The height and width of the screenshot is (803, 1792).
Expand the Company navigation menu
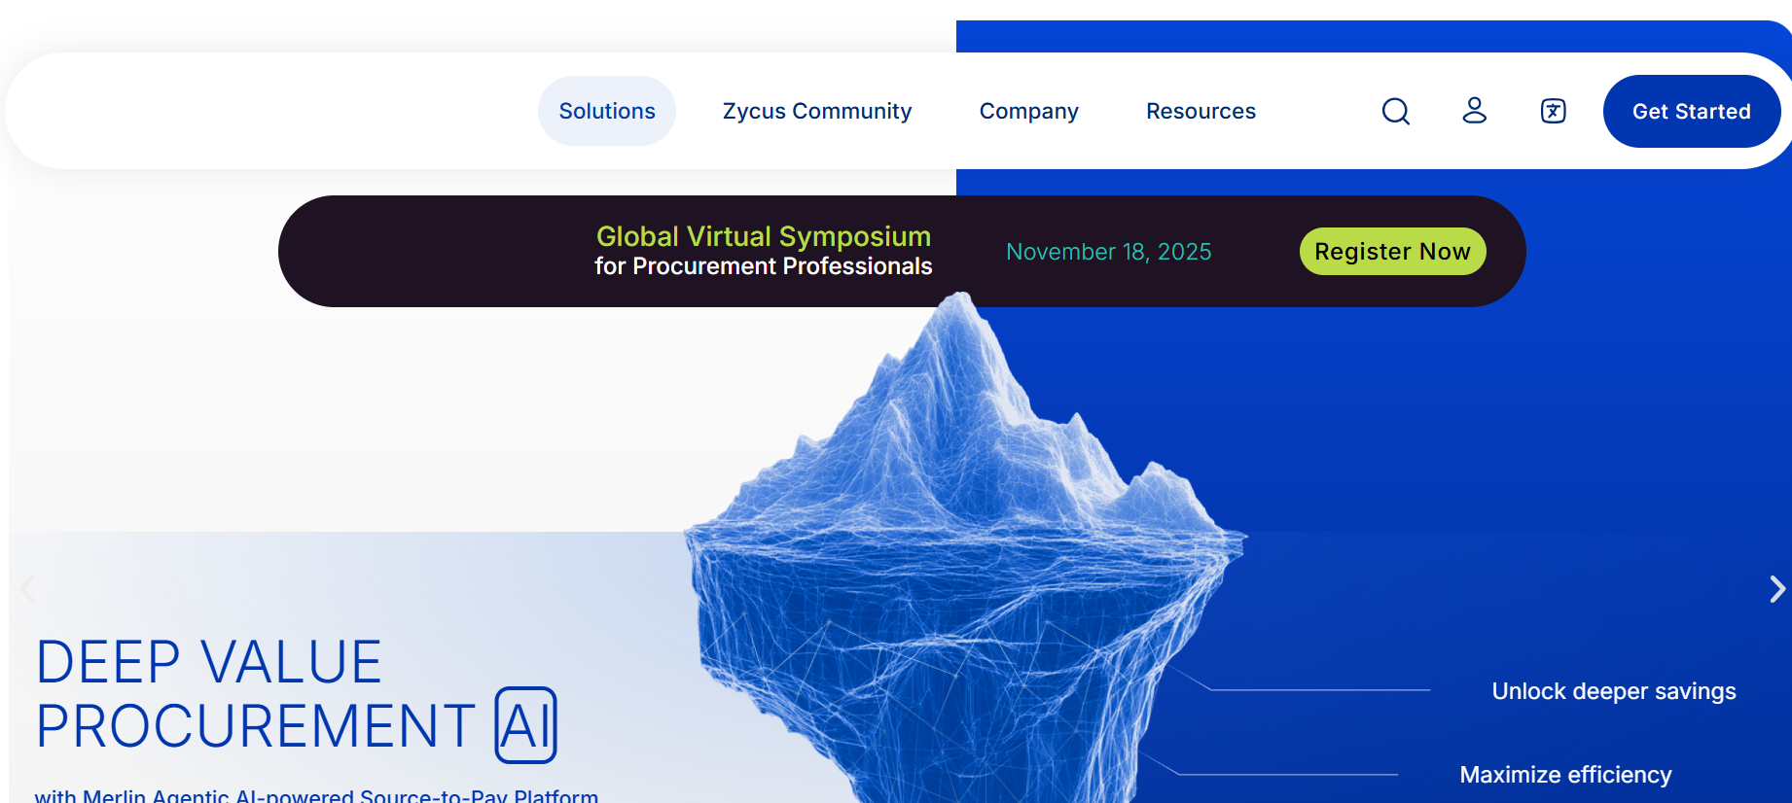coord(1028,112)
